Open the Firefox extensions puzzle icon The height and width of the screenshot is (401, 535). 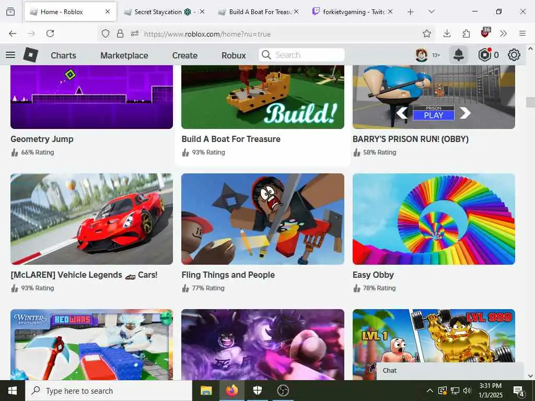tap(466, 33)
